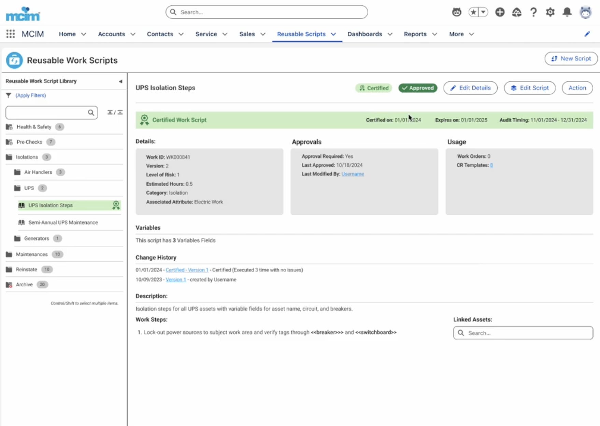Click the Certified Work Script ribbon icon
Viewport: 600px width, 426px height.
coord(144,120)
